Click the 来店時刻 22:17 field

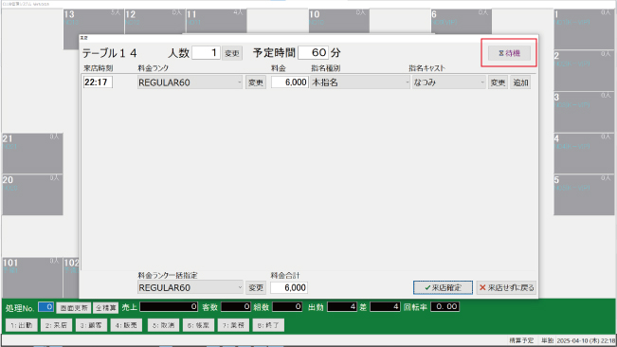(x=98, y=82)
